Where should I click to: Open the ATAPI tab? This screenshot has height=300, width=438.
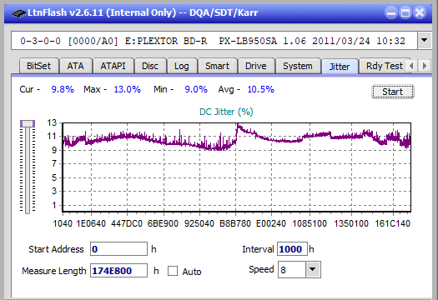113,66
